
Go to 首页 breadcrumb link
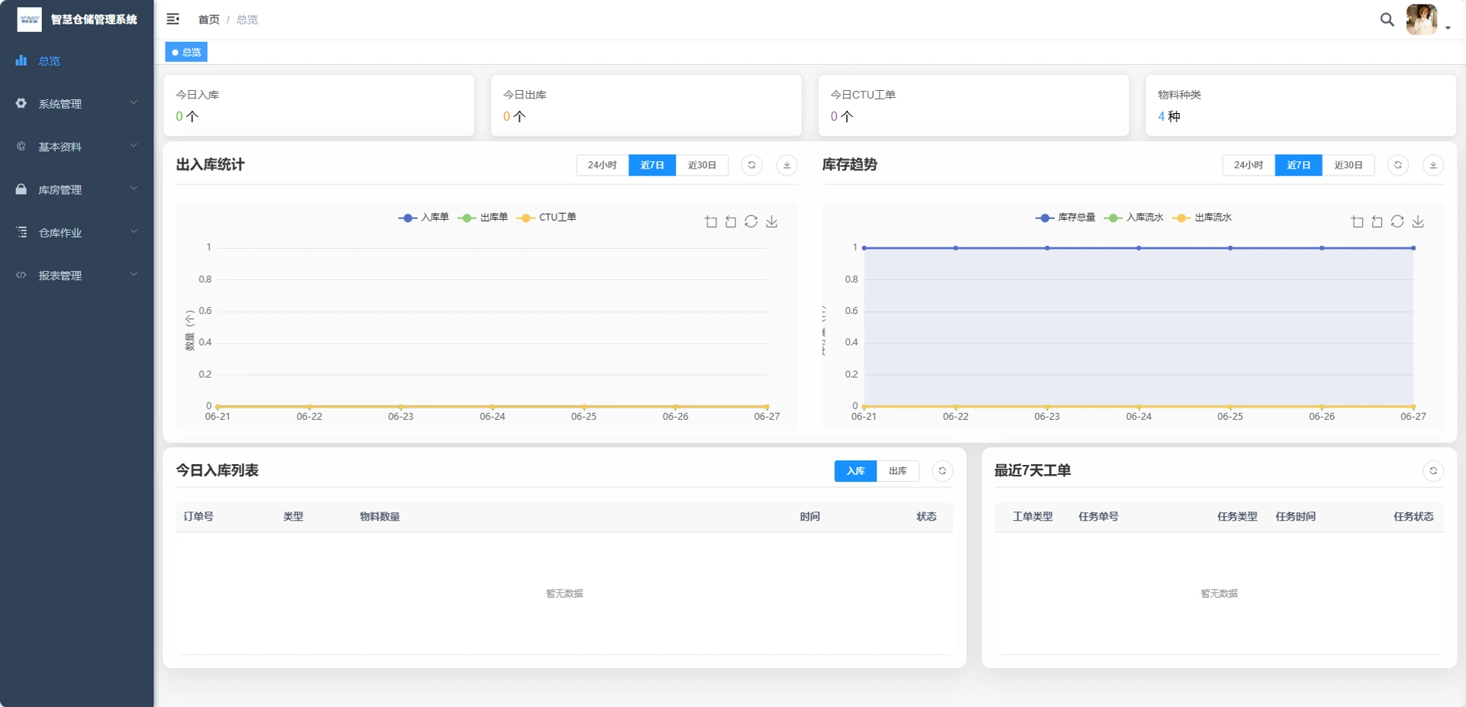tap(208, 20)
